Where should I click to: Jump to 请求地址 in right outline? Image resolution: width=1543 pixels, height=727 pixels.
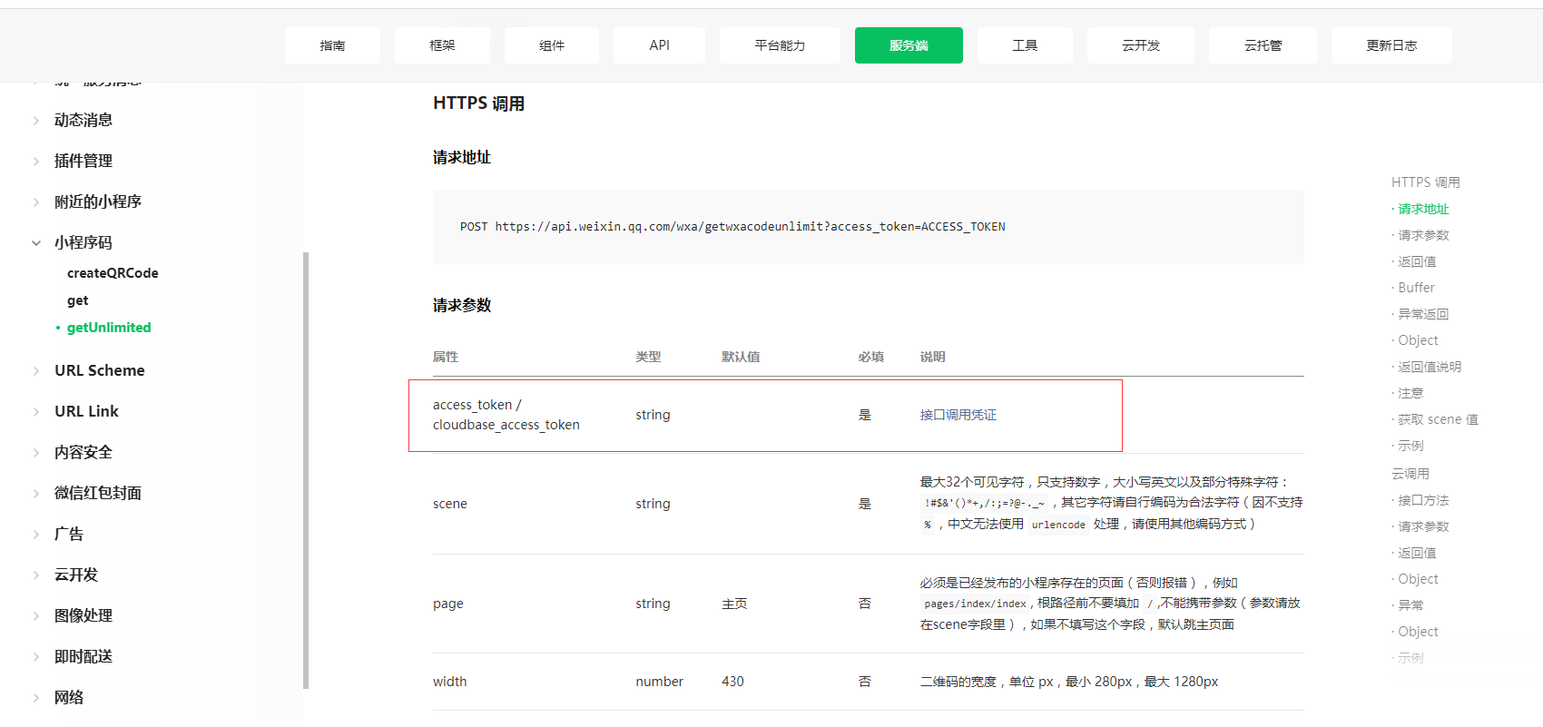[x=1423, y=209]
